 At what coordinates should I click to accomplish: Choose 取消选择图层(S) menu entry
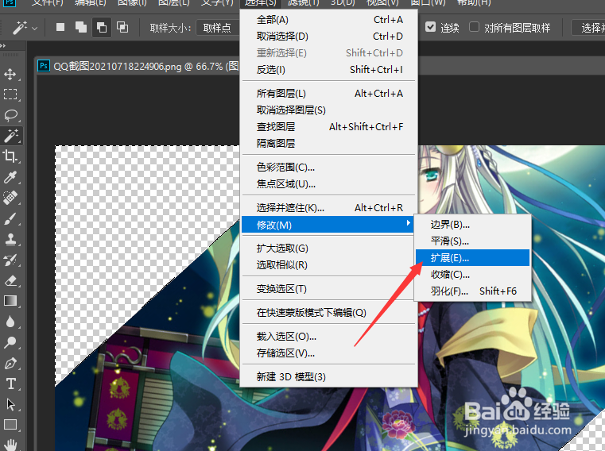click(329, 110)
